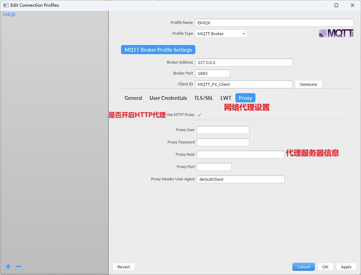Close the Edit Connection Profiles window

click(352, 5)
